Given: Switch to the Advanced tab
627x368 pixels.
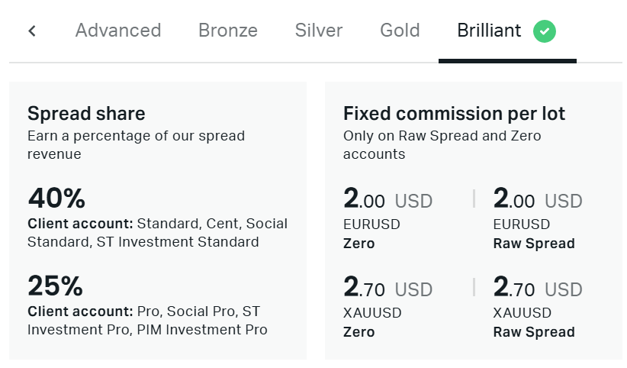Looking at the screenshot, I should [x=118, y=31].
